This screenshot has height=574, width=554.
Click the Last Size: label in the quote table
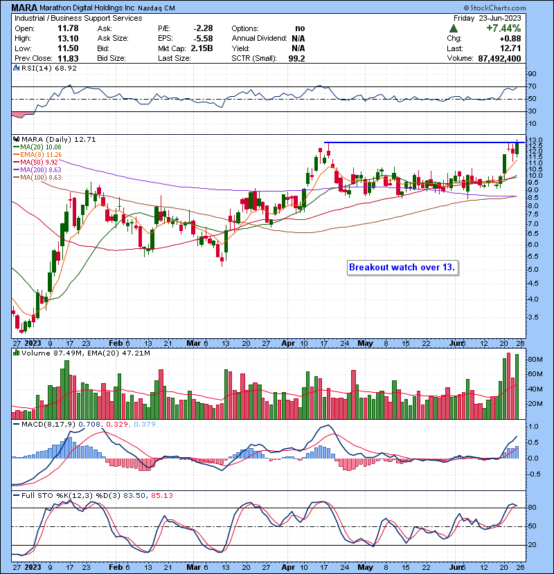pos(174,58)
